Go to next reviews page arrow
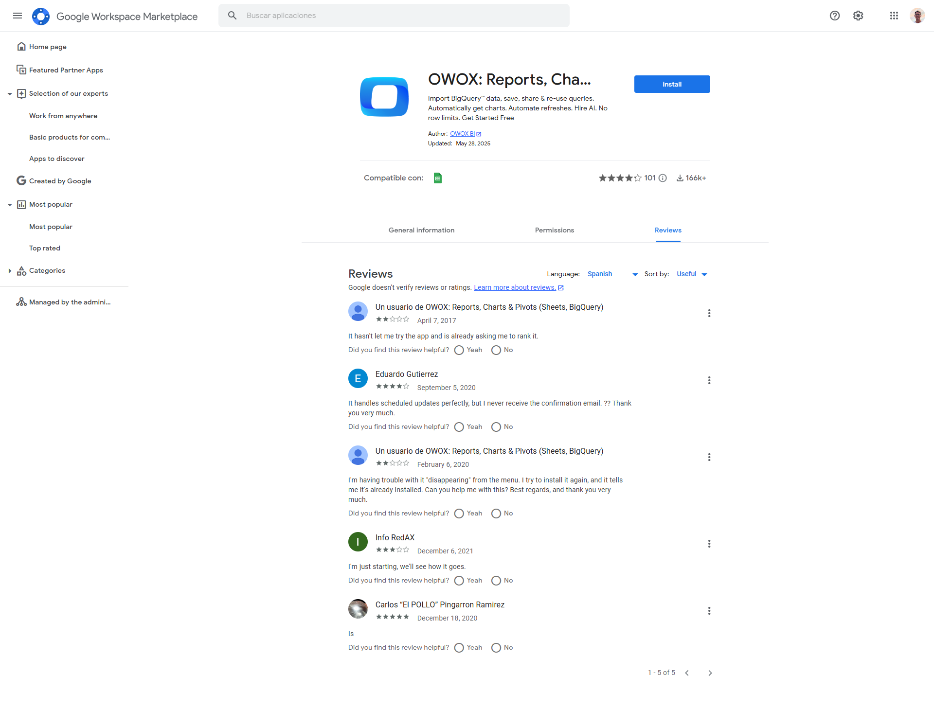This screenshot has width=934, height=710. click(x=710, y=673)
